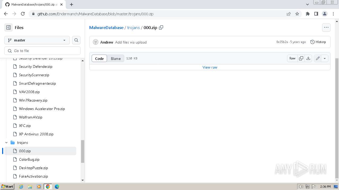Open Andrew's author link
The height and width of the screenshot is (190, 339).
(107, 42)
